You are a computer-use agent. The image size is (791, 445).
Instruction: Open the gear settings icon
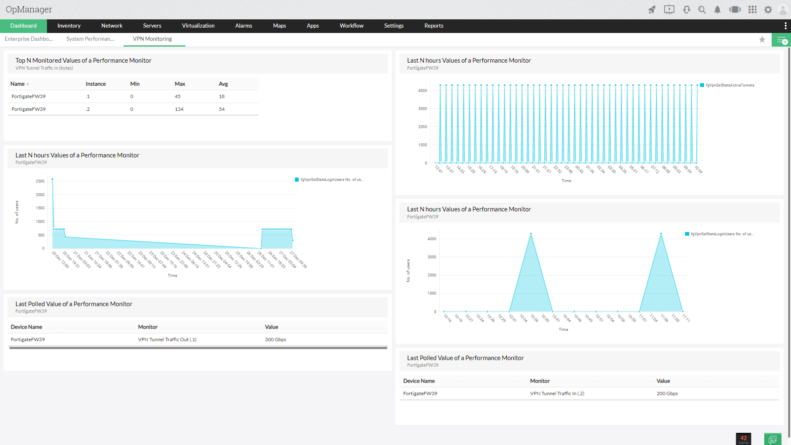[768, 9]
